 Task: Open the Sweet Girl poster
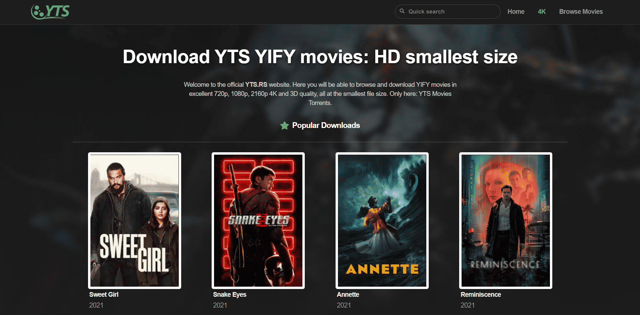(x=134, y=220)
